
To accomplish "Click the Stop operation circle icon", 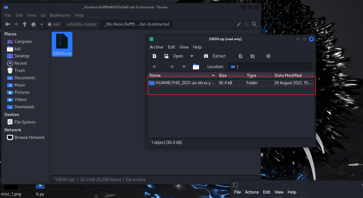I will (x=268, y=56).
